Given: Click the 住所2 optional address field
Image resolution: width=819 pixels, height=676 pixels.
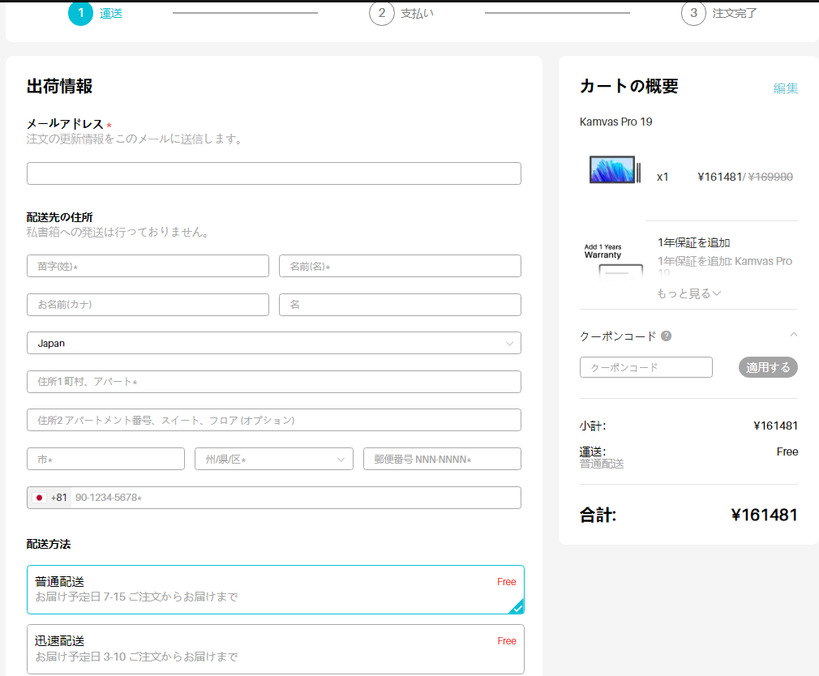Looking at the screenshot, I should click(274, 420).
